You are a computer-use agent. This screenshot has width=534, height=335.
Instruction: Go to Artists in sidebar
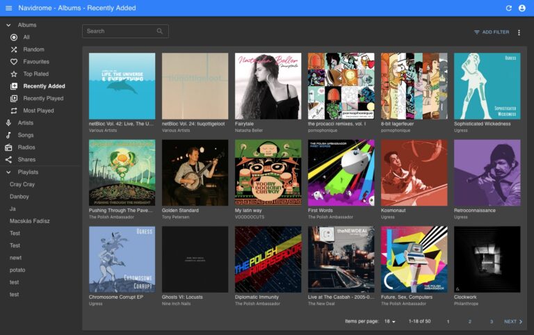pos(26,123)
